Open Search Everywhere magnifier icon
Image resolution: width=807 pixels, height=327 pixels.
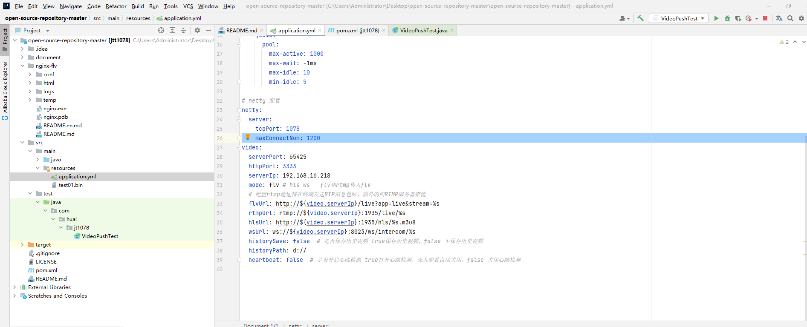tap(790, 18)
